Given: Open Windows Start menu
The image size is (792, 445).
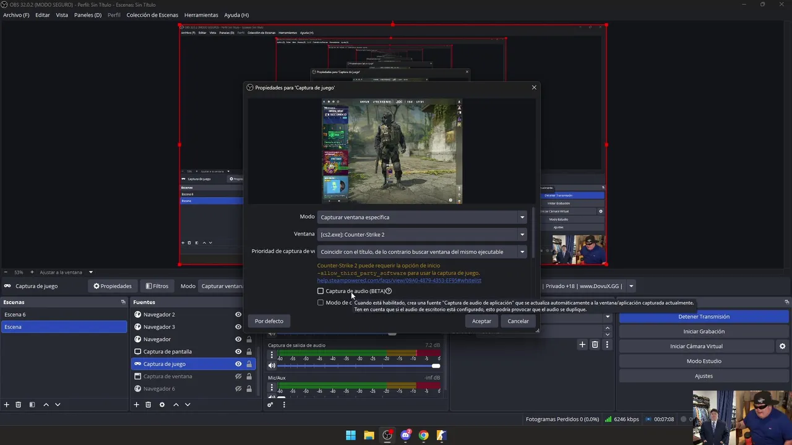Looking at the screenshot, I should (x=351, y=435).
